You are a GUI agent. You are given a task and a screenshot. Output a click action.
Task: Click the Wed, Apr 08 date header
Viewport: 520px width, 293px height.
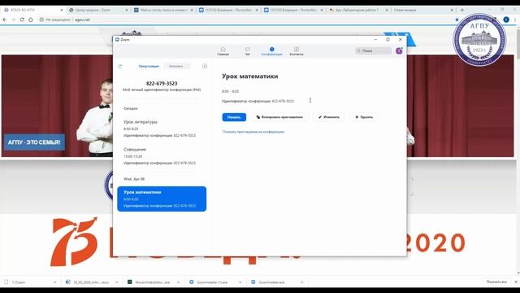[x=134, y=179]
